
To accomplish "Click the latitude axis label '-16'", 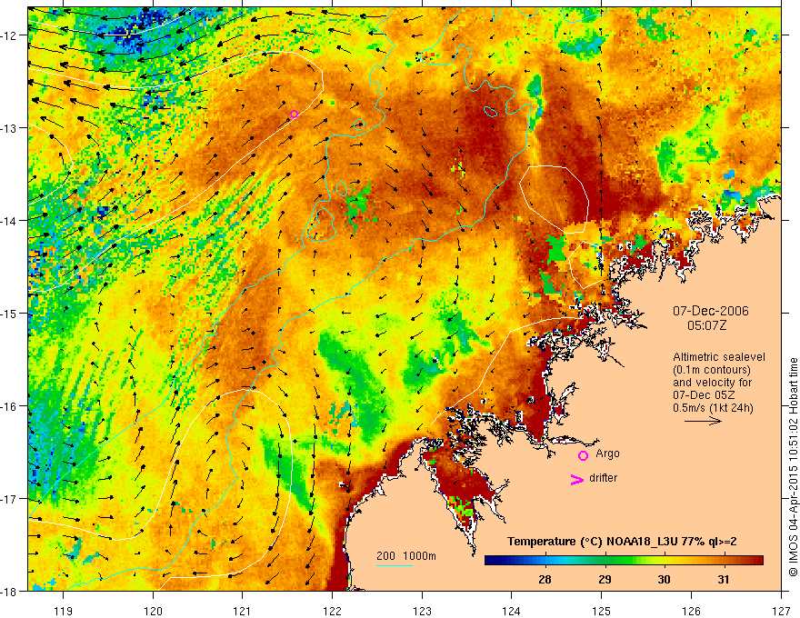I will (9, 406).
